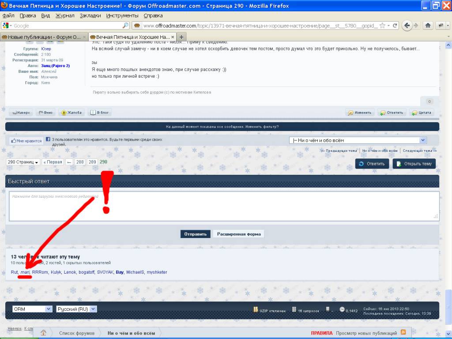This screenshot has height=339, width=452.
Task: Click the quick reply text field
Action: tap(224, 205)
